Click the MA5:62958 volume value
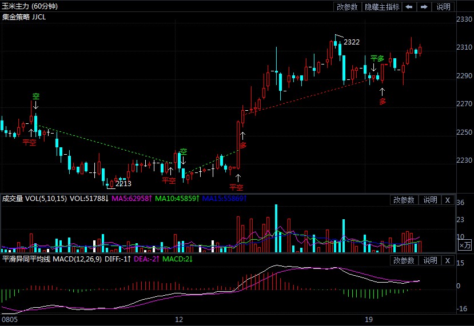The image size is (474, 326). 132,199
